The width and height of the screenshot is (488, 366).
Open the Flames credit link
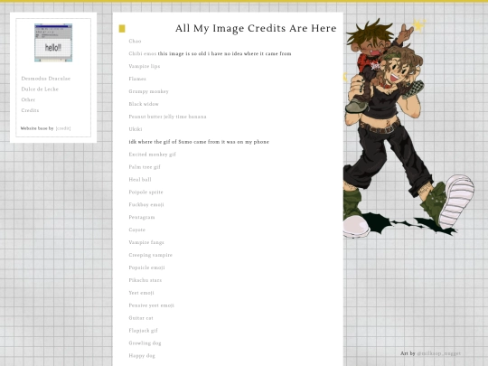pyautogui.click(x=137, y=79)
